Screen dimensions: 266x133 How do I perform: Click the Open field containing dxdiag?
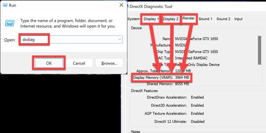click(71, 39)
